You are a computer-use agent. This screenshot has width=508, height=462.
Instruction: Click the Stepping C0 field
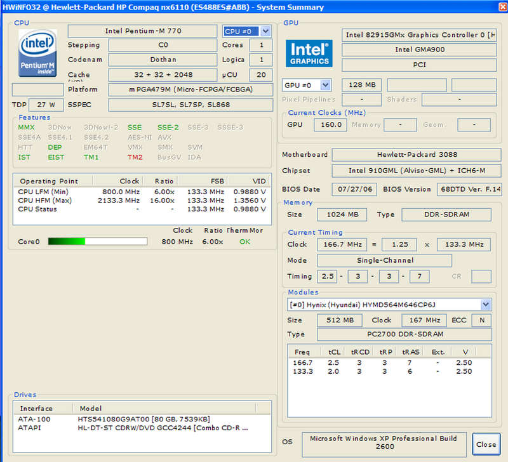[163, 45]
